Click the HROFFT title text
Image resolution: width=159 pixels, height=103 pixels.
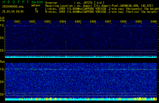[x=16, y=2]
